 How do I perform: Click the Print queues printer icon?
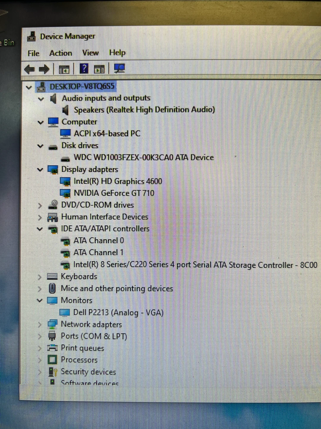click(52, 348)
